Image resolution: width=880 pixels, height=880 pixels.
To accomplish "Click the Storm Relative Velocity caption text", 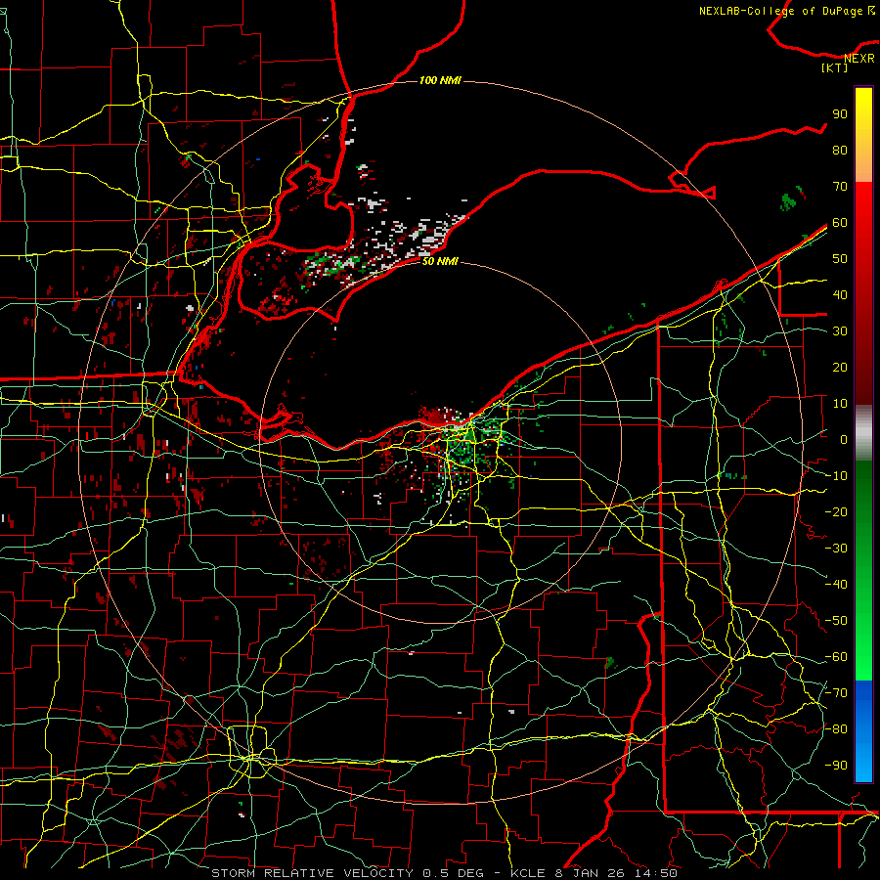I will coord(444,873).
